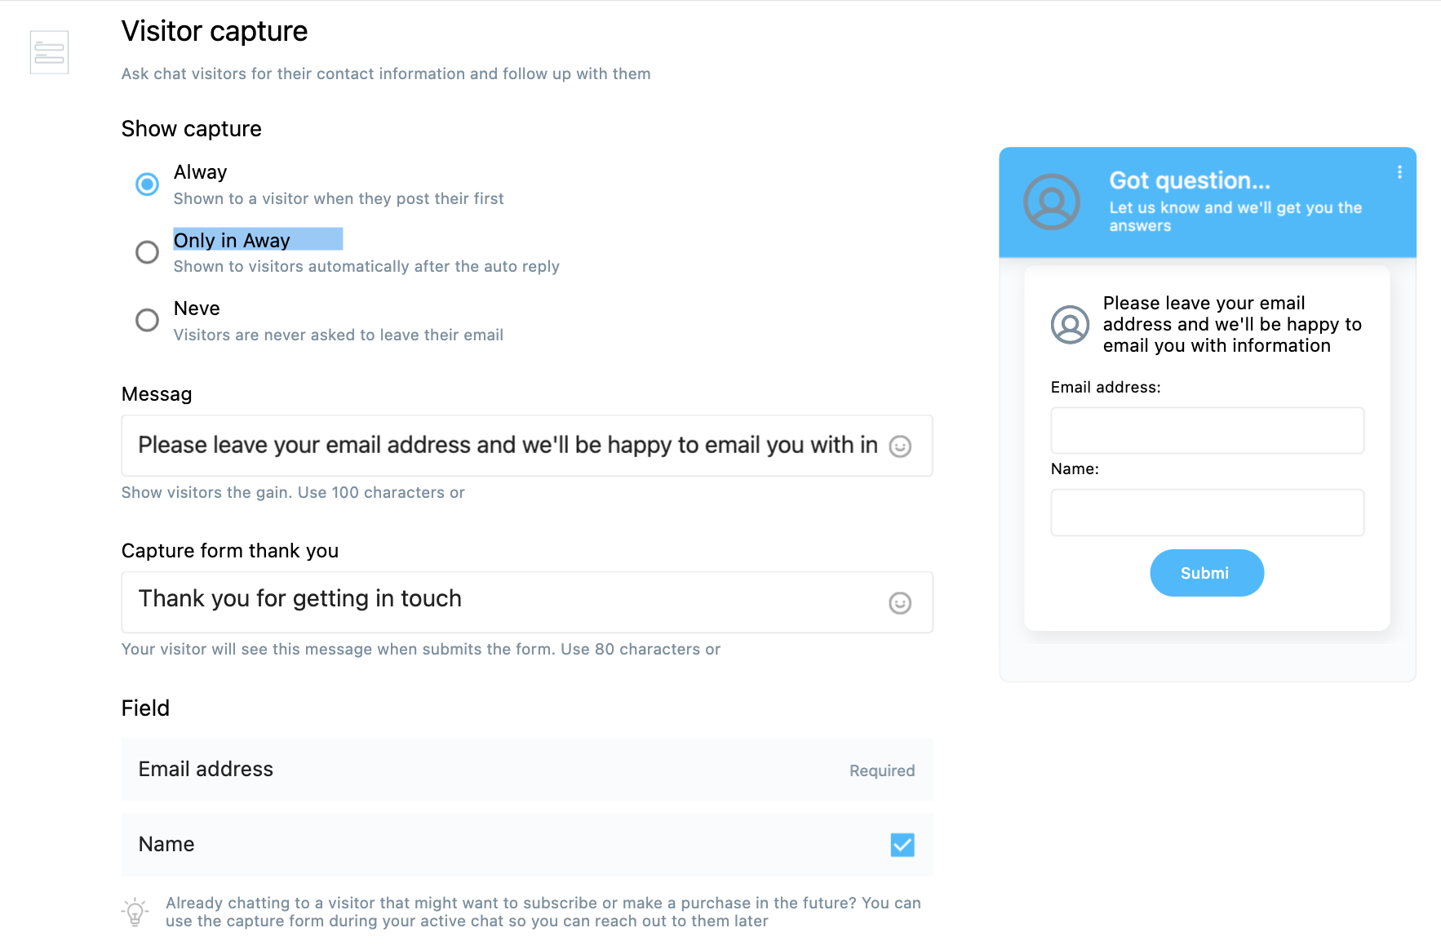1441x950 pixels.
Task: Click the Name input in preview widget
Action: coord(1207,513)
